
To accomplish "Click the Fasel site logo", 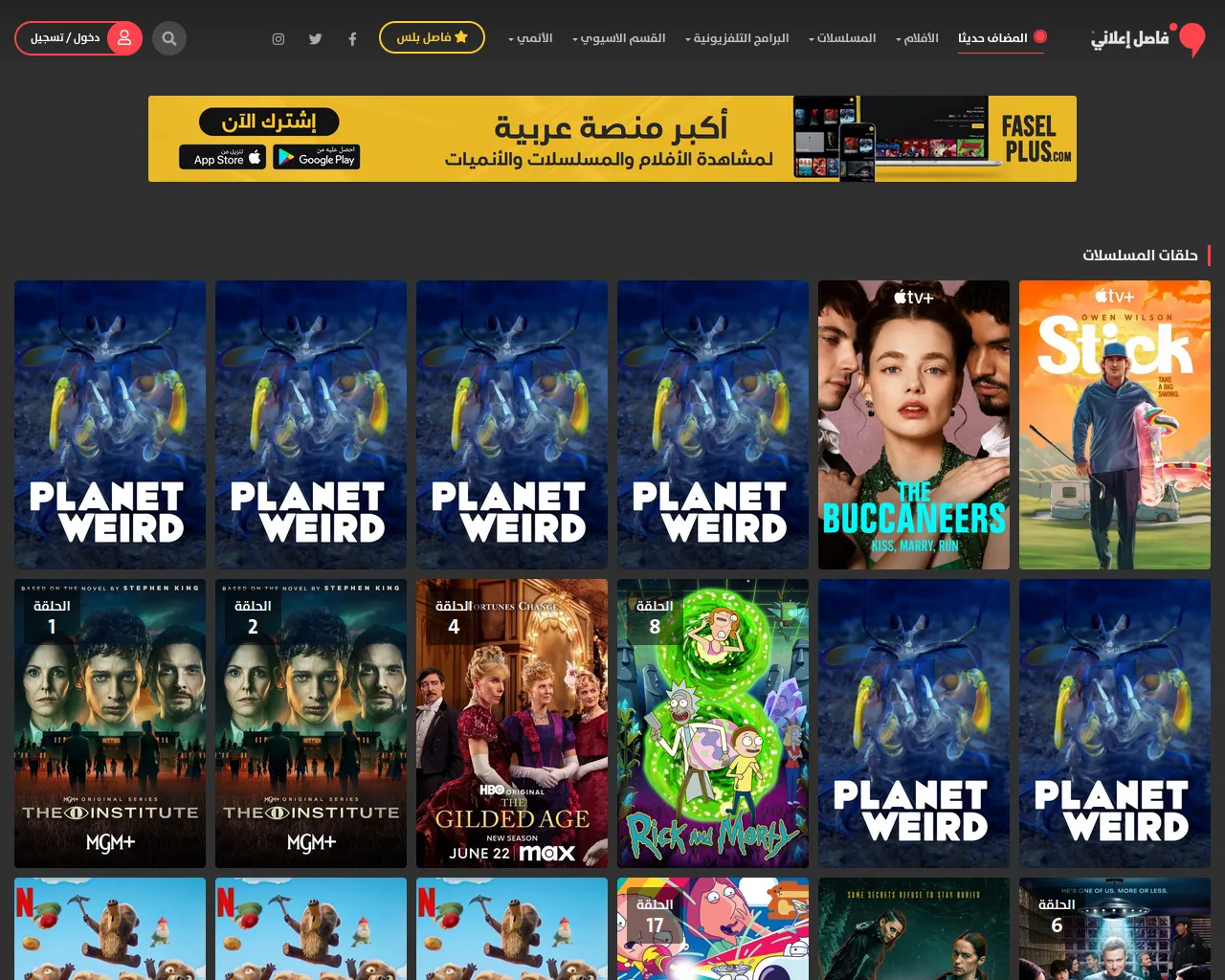I will point(1147,39).
